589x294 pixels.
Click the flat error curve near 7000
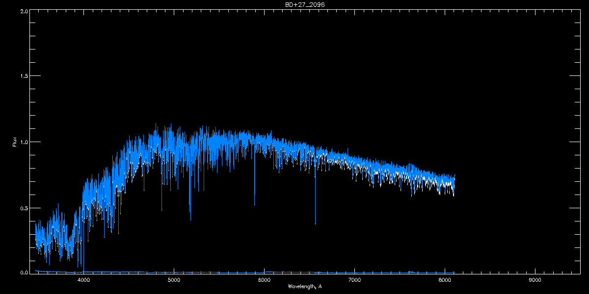pyautogui.click(x=354, y=272)
